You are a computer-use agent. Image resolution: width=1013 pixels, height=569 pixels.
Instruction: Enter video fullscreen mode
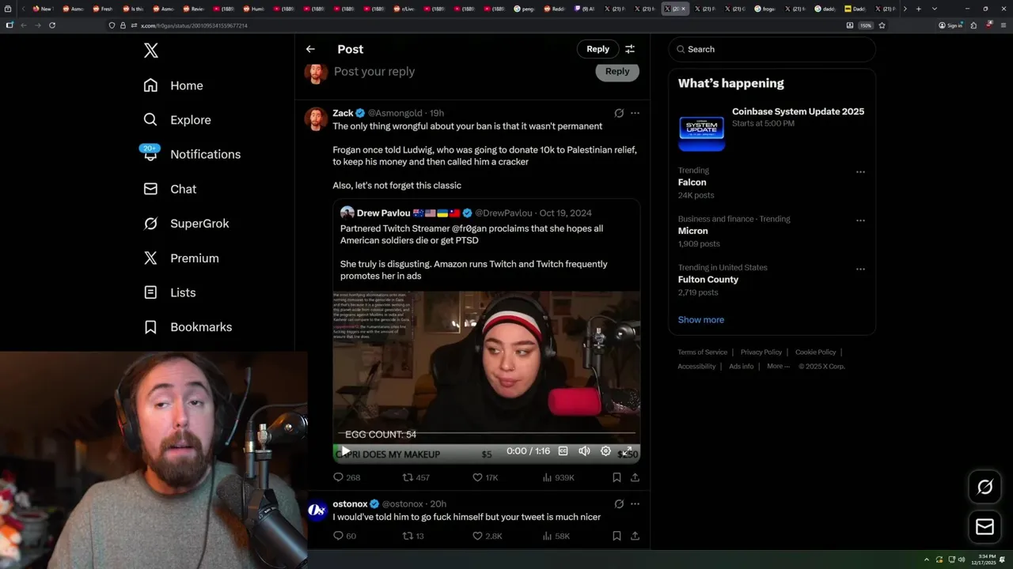[626, 451]
